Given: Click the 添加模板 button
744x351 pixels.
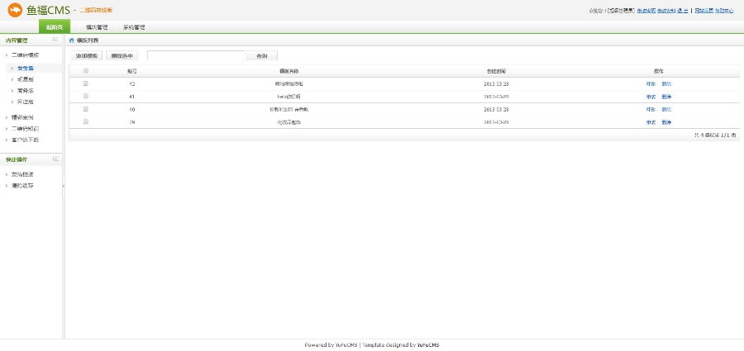Looking at the screenshot, I should pos(86,56).
